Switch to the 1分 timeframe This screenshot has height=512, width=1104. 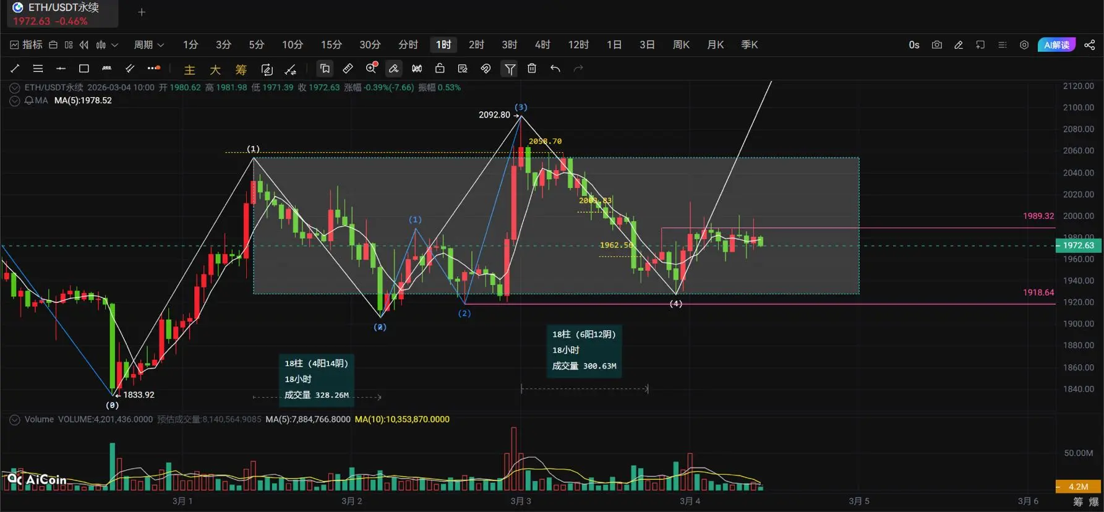click(190, 45)
